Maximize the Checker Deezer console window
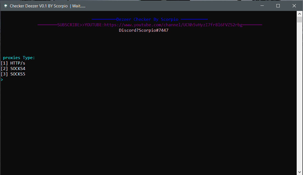Viewport: 303px width, 175px height. pos(278,6)
